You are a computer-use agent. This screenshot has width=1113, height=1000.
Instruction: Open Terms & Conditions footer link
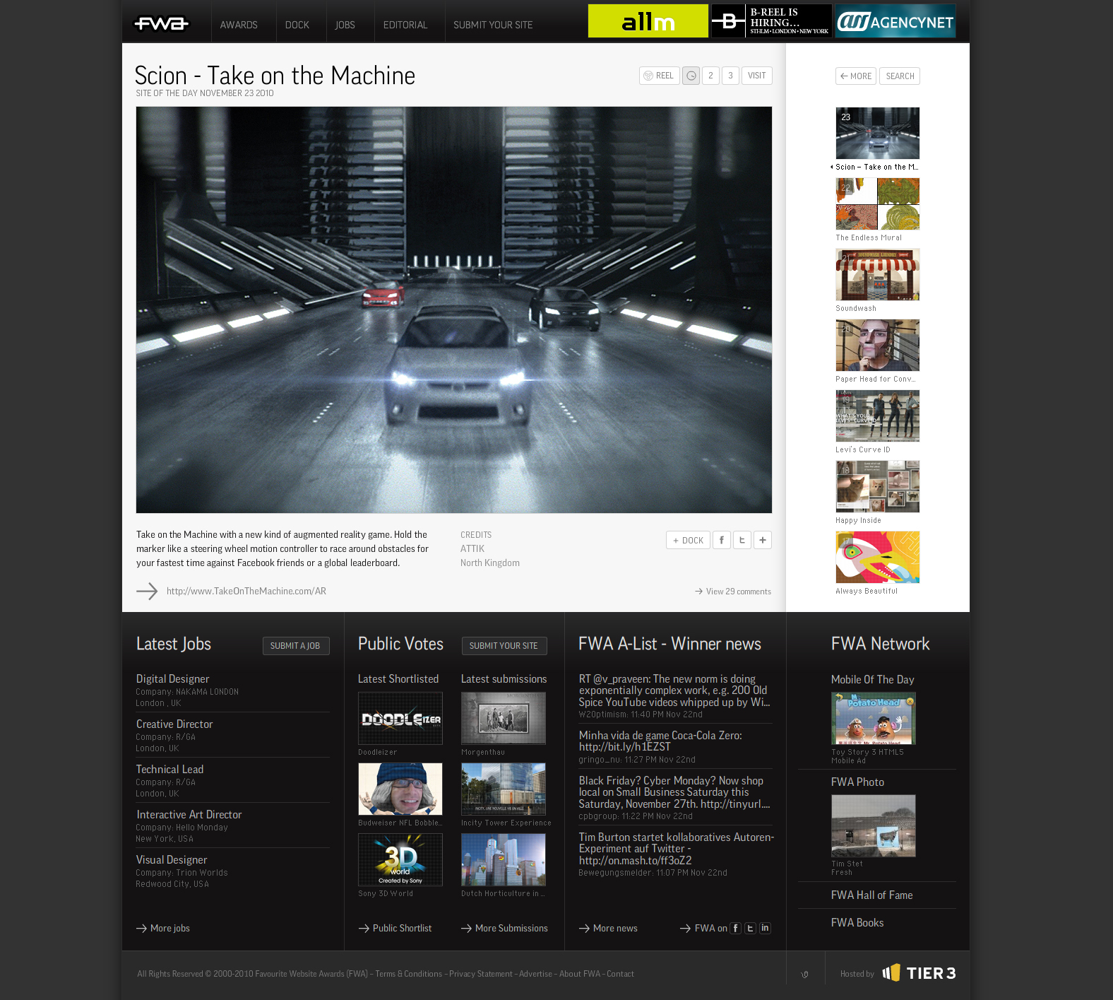409,973
